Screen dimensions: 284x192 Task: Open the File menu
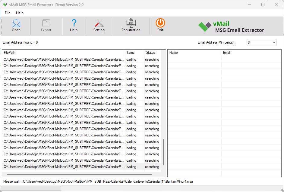click(x=8, y=13)
